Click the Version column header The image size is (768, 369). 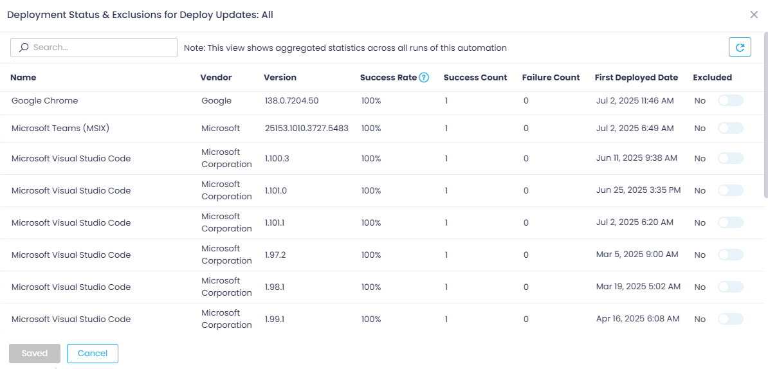point(280,77)
